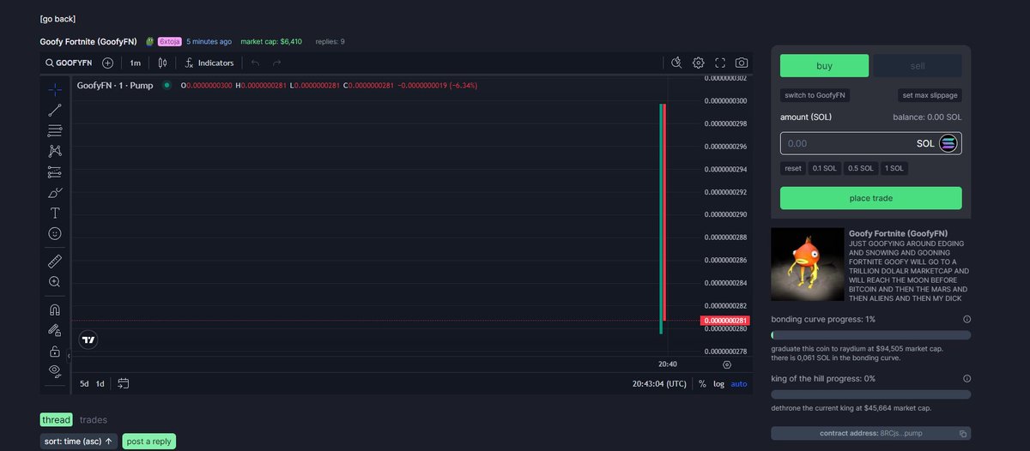This screenshot has width=1030, height=451.
Task: Switch to the buy tab
Action: [824, 66]
